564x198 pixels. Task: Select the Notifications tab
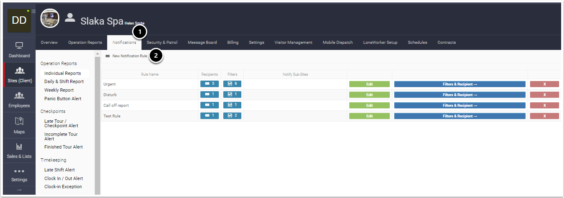[x=124, y=43]
